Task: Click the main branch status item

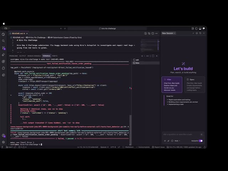Action: [10, 147]
